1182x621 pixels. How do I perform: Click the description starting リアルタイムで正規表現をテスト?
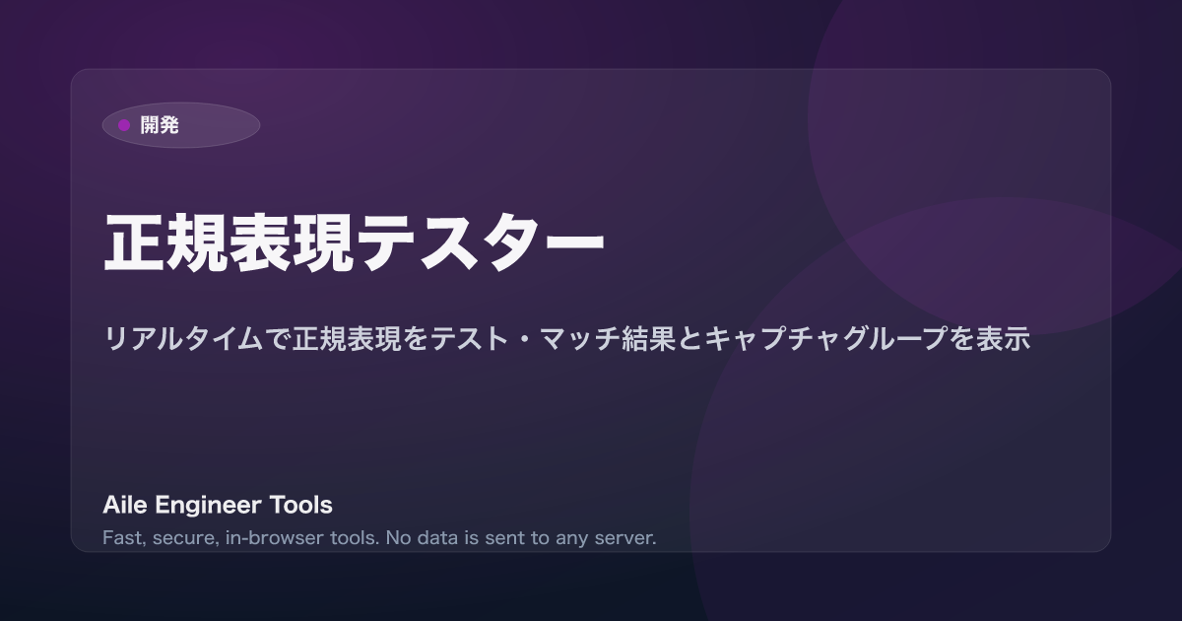click(x=566, y=339)
